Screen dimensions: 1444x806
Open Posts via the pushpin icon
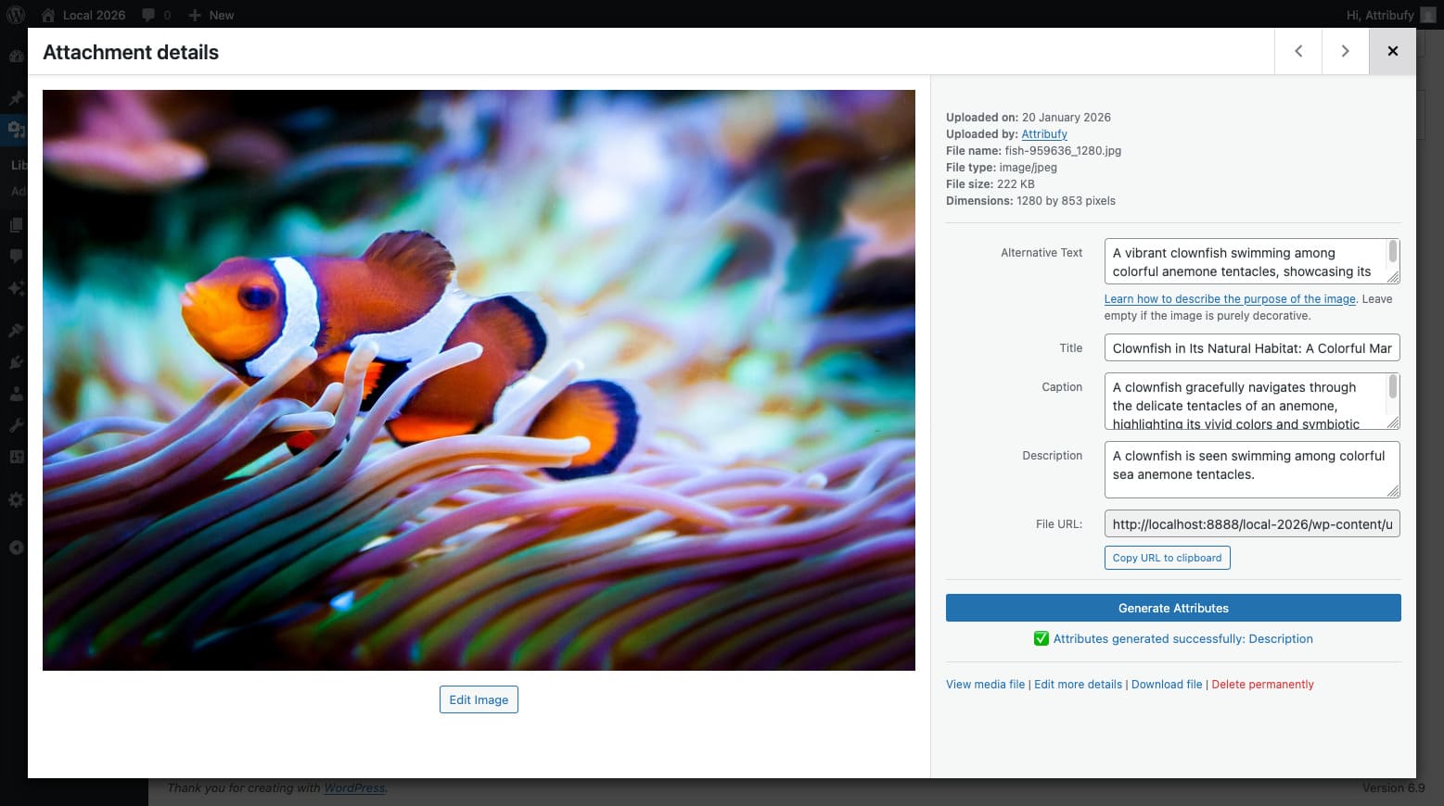tap(15, 97)
